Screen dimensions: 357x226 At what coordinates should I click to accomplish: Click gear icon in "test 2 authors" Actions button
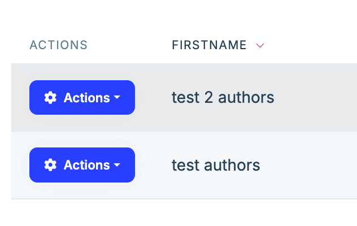coord(50,98)
